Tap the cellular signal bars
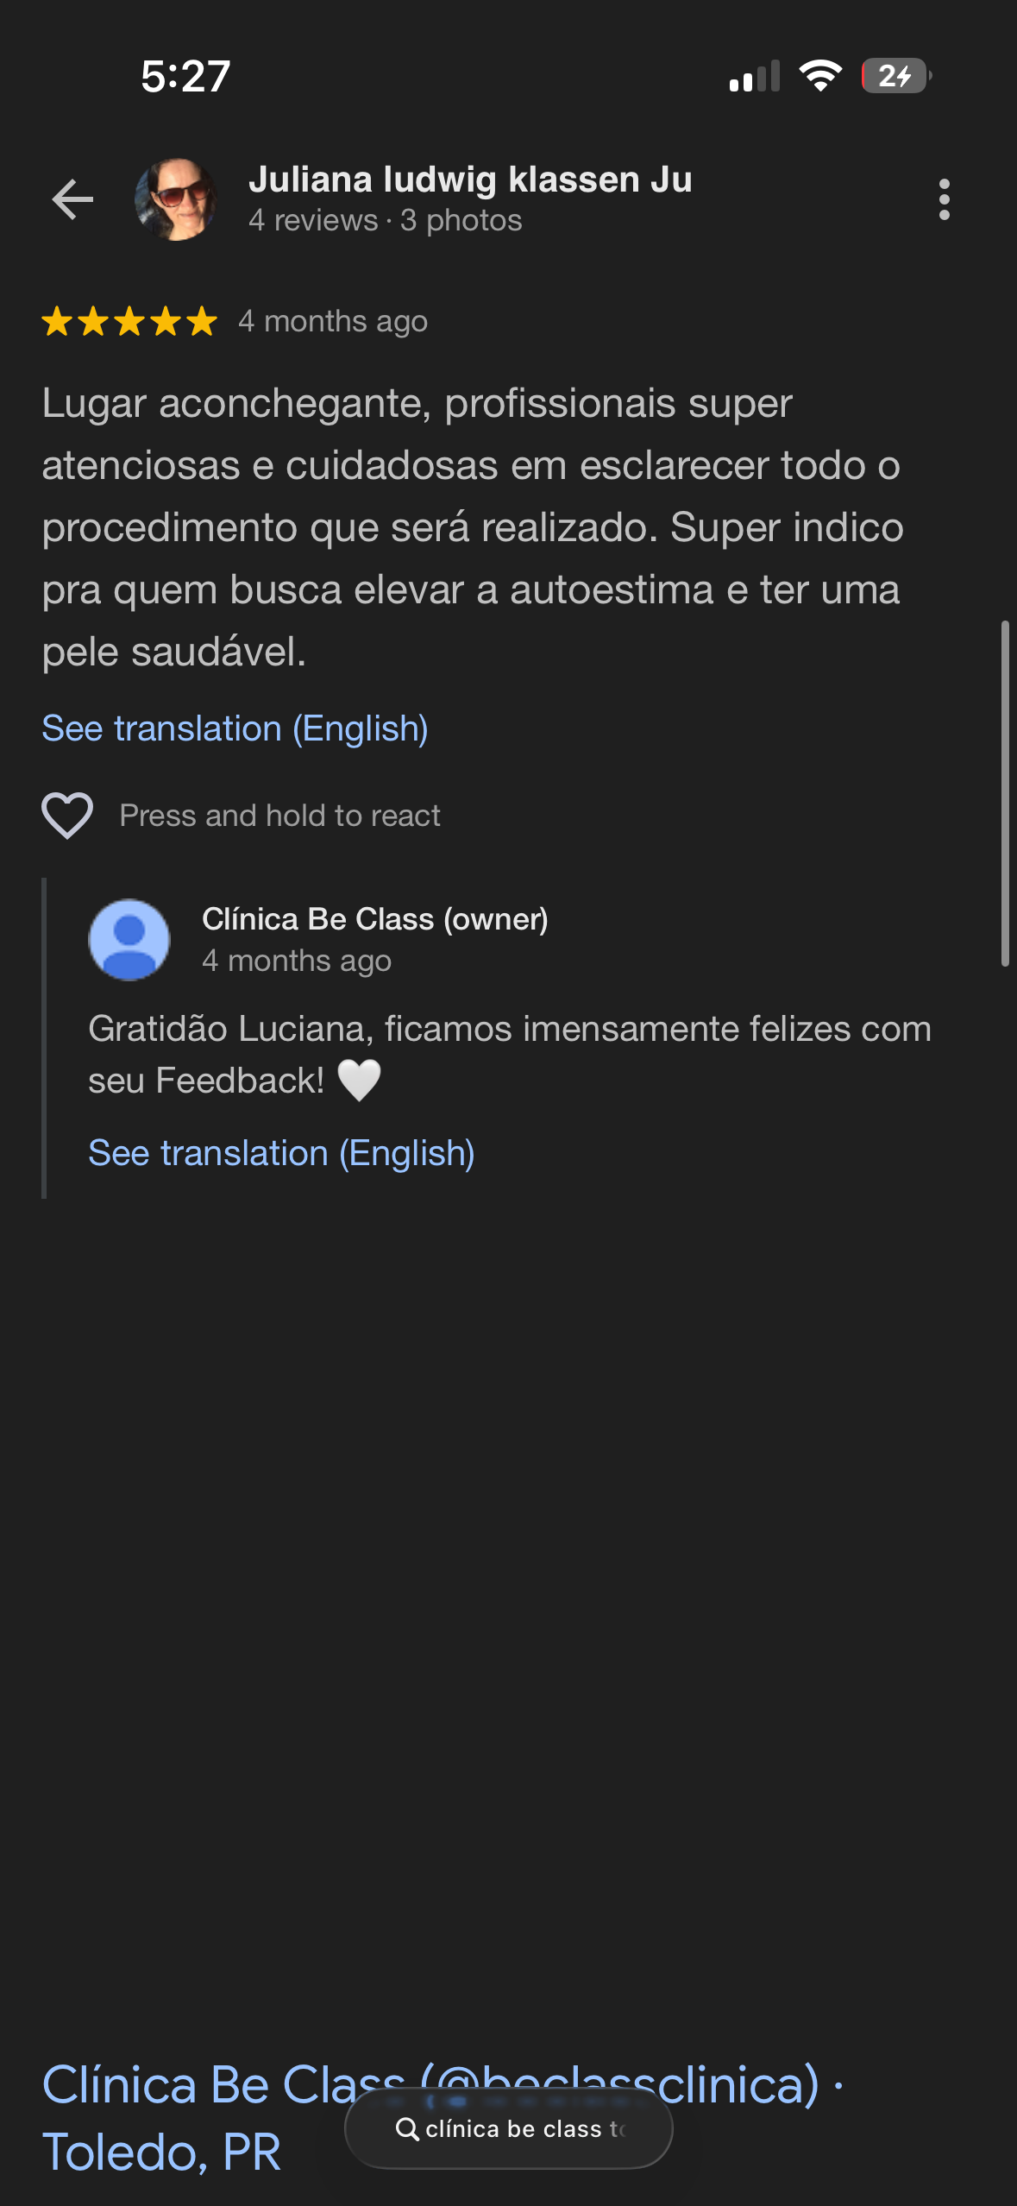 point(754,76)
